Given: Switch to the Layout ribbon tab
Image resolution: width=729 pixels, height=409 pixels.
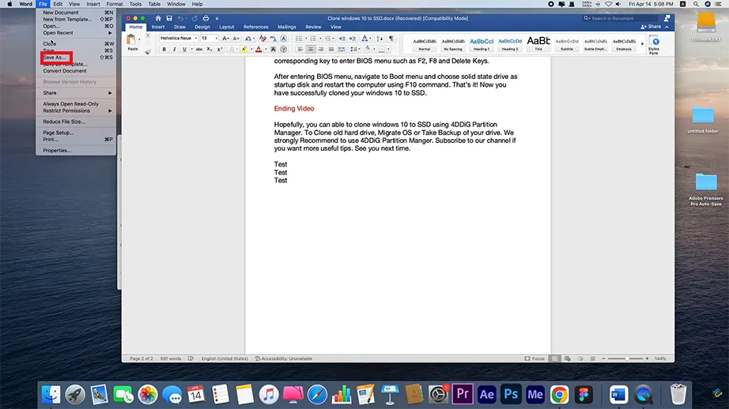Looking at the screenshot, I should click(227, 27).
